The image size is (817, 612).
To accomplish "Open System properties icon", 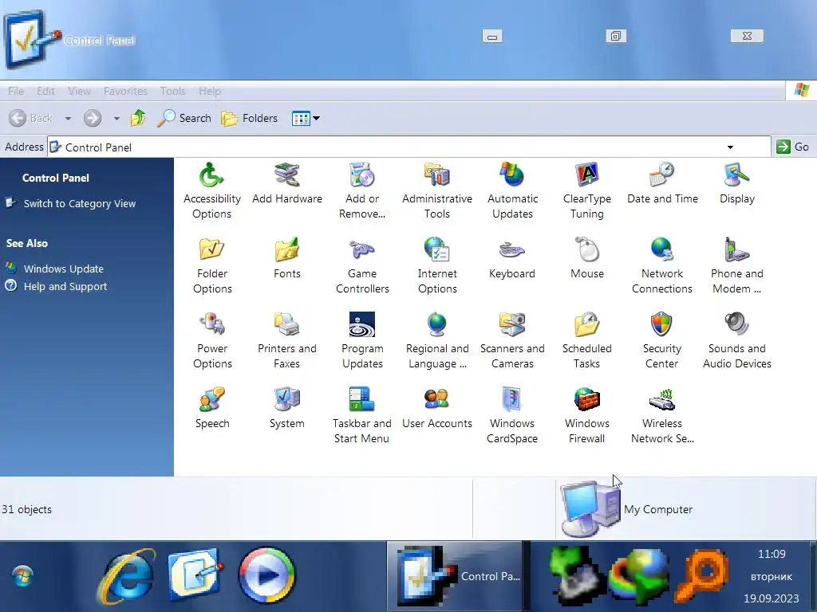I will 286,408.
